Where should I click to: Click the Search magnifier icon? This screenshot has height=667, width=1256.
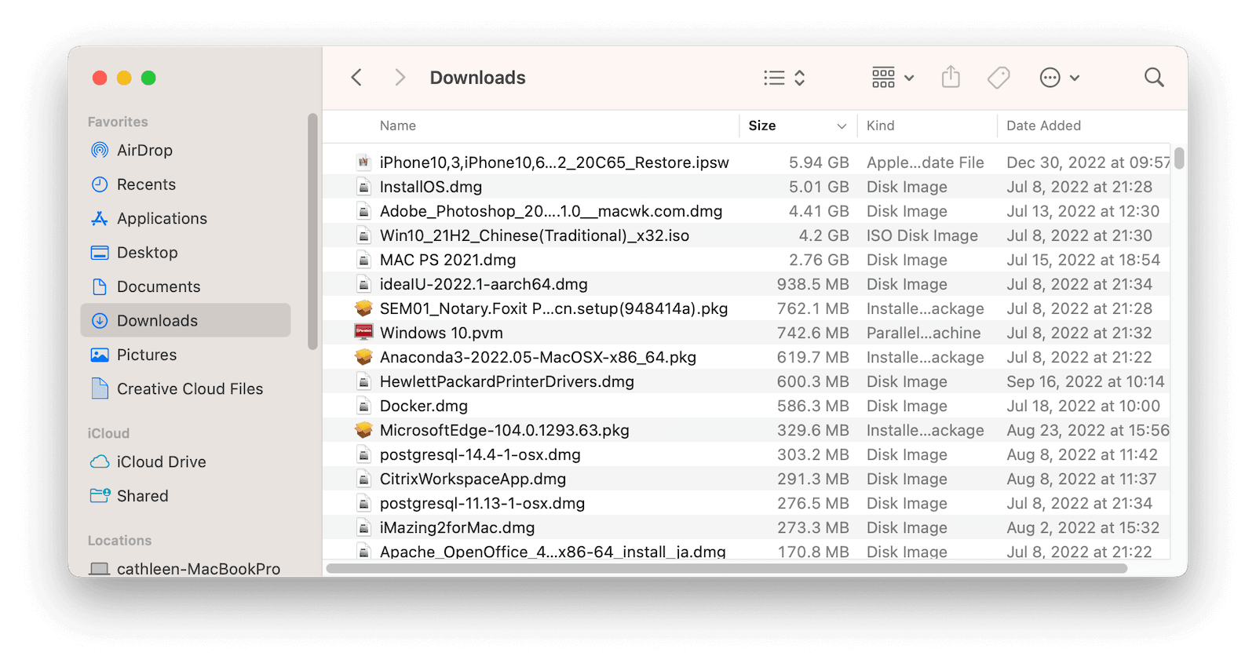1154,77
